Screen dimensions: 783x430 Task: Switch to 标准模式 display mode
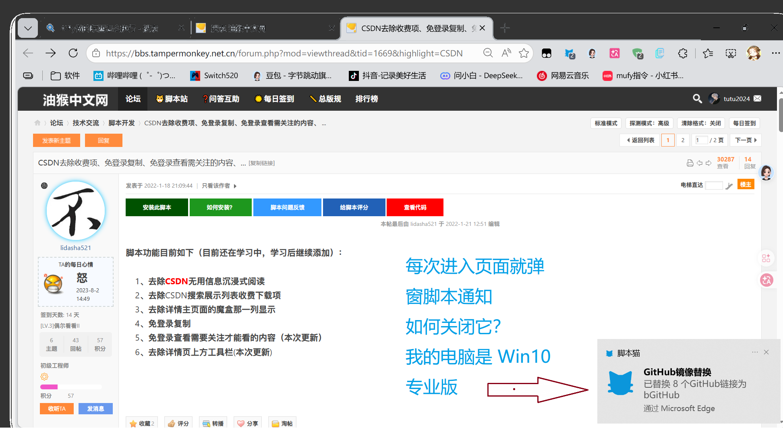tap(606, 123)
